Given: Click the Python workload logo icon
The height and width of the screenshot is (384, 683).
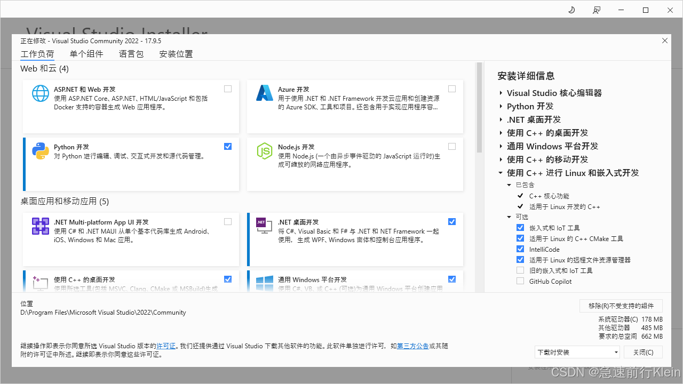Looking at the screenshot, I should (41, 151).
